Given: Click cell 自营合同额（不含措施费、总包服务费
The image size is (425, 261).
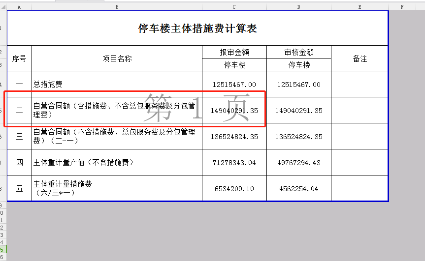Looking at the screenshot, I should point(117,136).
